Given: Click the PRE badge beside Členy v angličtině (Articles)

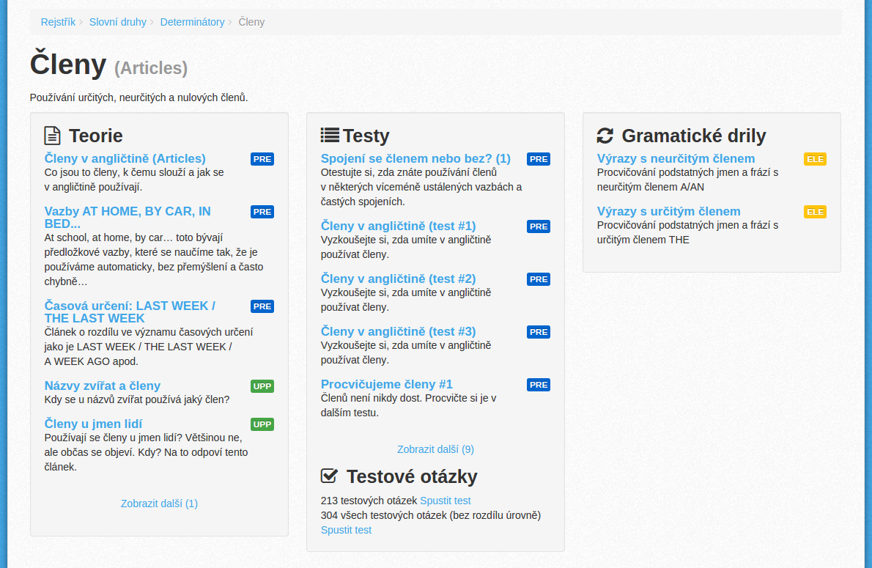Looking at the screenshot, I should coord(262,159).
